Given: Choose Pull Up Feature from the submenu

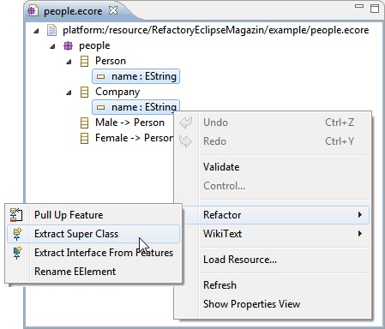Looking at the screenshot, I should (93, 215).
